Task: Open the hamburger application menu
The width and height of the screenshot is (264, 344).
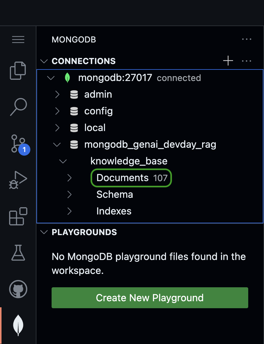Action: tap(18, 40)
